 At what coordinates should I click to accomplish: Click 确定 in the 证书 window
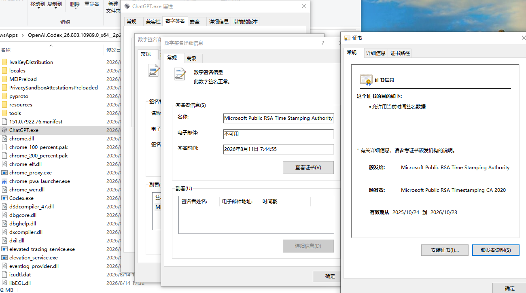point(510,288)
